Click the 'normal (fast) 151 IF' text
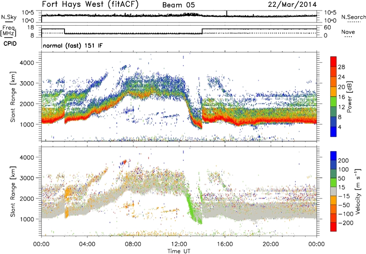Screen dimensions: 366x254 click(x=73, y=46)
